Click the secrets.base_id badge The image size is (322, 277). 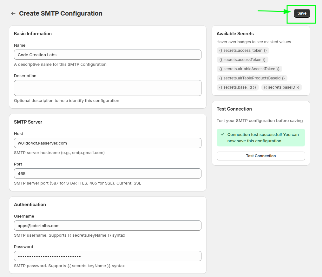click(238, 87)
